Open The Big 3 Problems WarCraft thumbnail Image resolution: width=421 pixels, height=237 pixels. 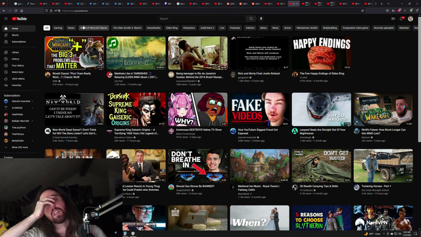[74, 53]
